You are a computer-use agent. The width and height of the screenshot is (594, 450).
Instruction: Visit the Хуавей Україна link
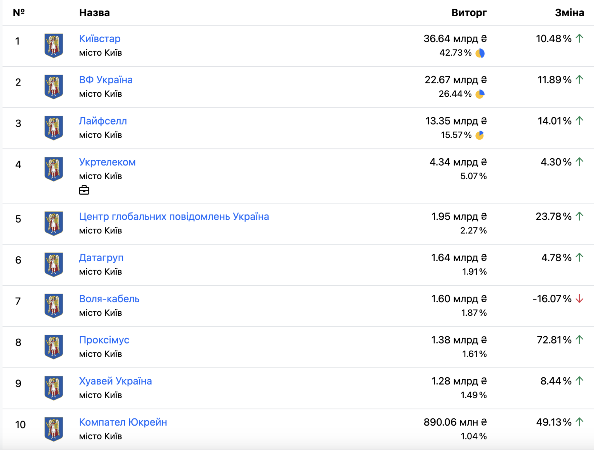click(115, 381)
